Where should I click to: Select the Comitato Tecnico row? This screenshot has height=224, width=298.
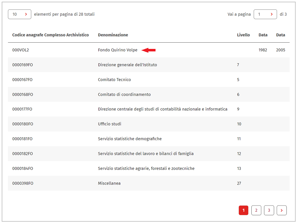pos(149,80)
